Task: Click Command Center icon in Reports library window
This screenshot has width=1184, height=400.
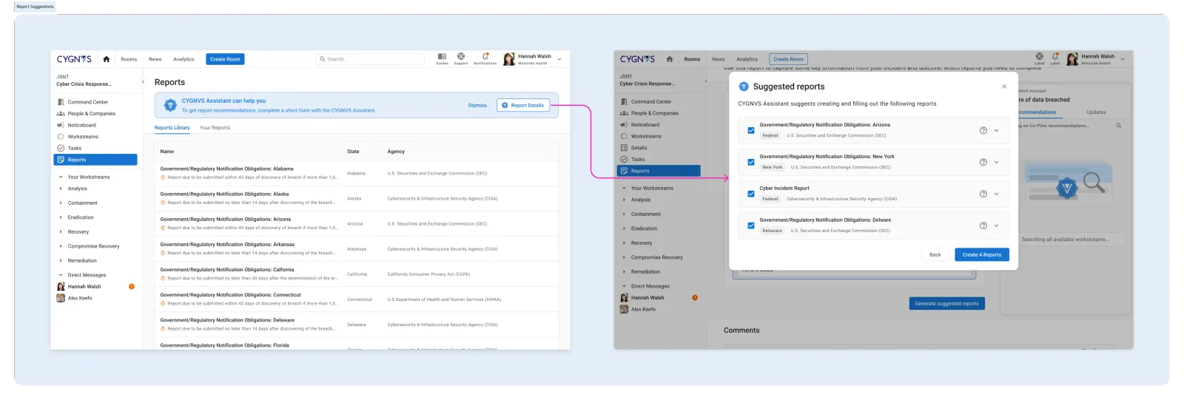Action: tap(61, 102)
